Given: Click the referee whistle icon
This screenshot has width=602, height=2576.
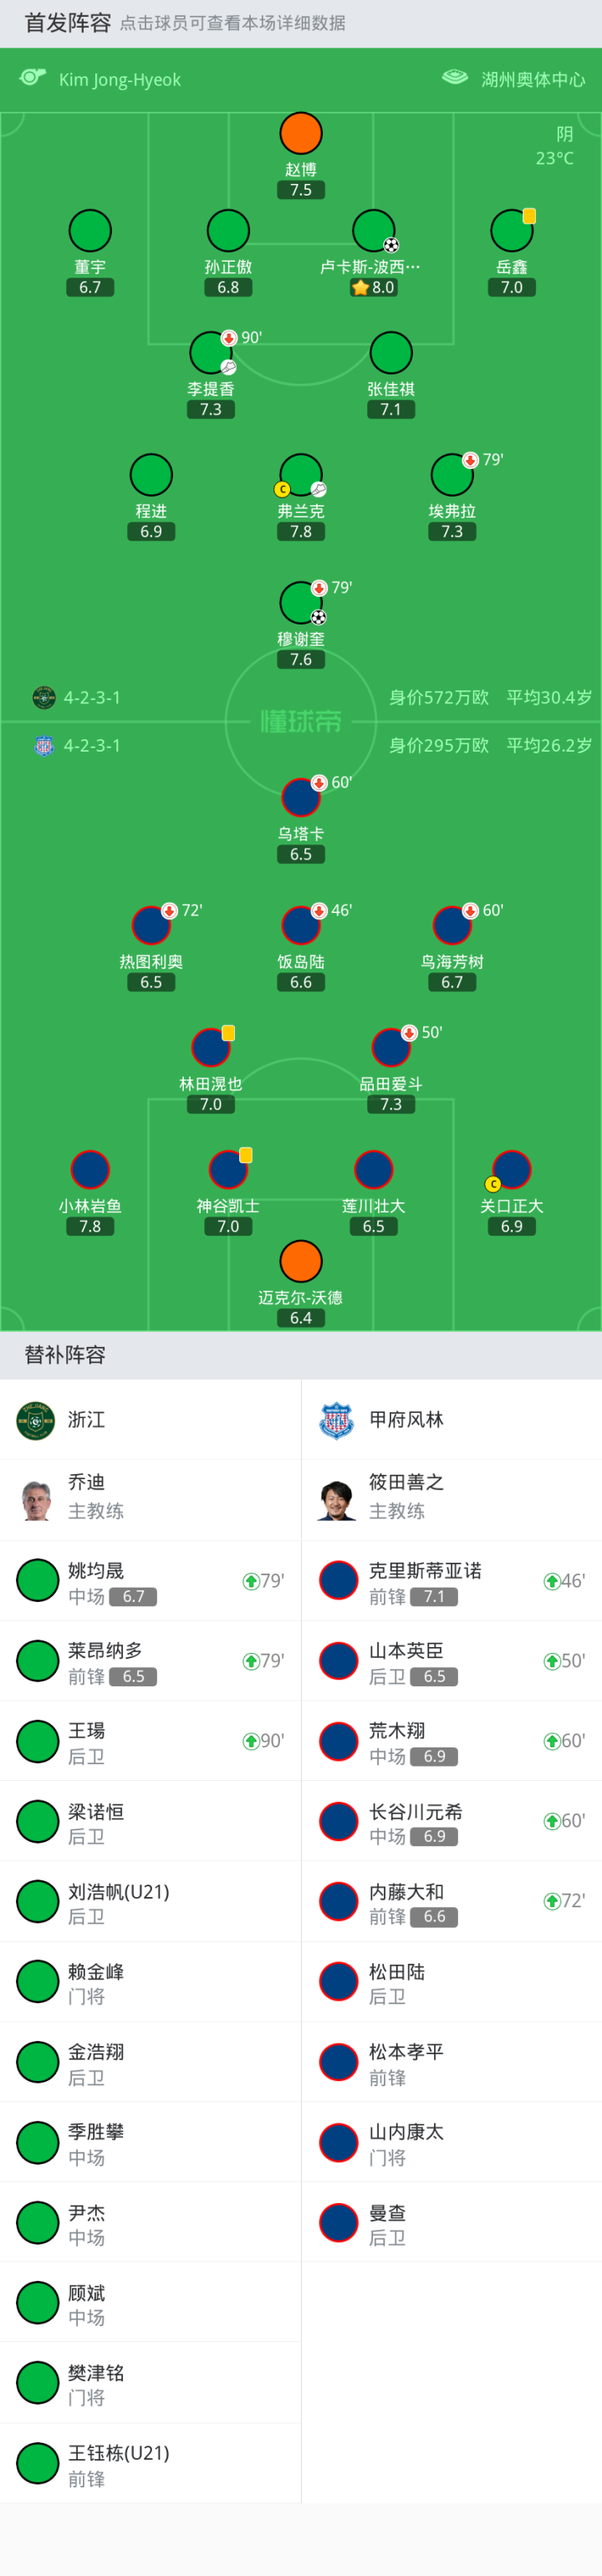Looking at the screenshot, I should coord(33,78).
